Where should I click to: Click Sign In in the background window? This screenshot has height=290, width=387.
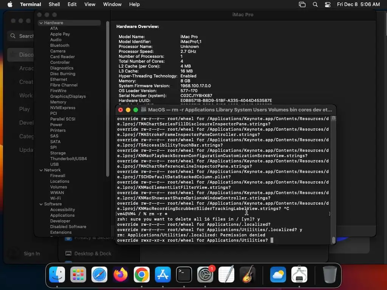click(x=32, y=253)
